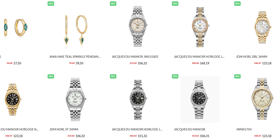Open the JDM HORL DBL 36MM product link

point(252,57)
